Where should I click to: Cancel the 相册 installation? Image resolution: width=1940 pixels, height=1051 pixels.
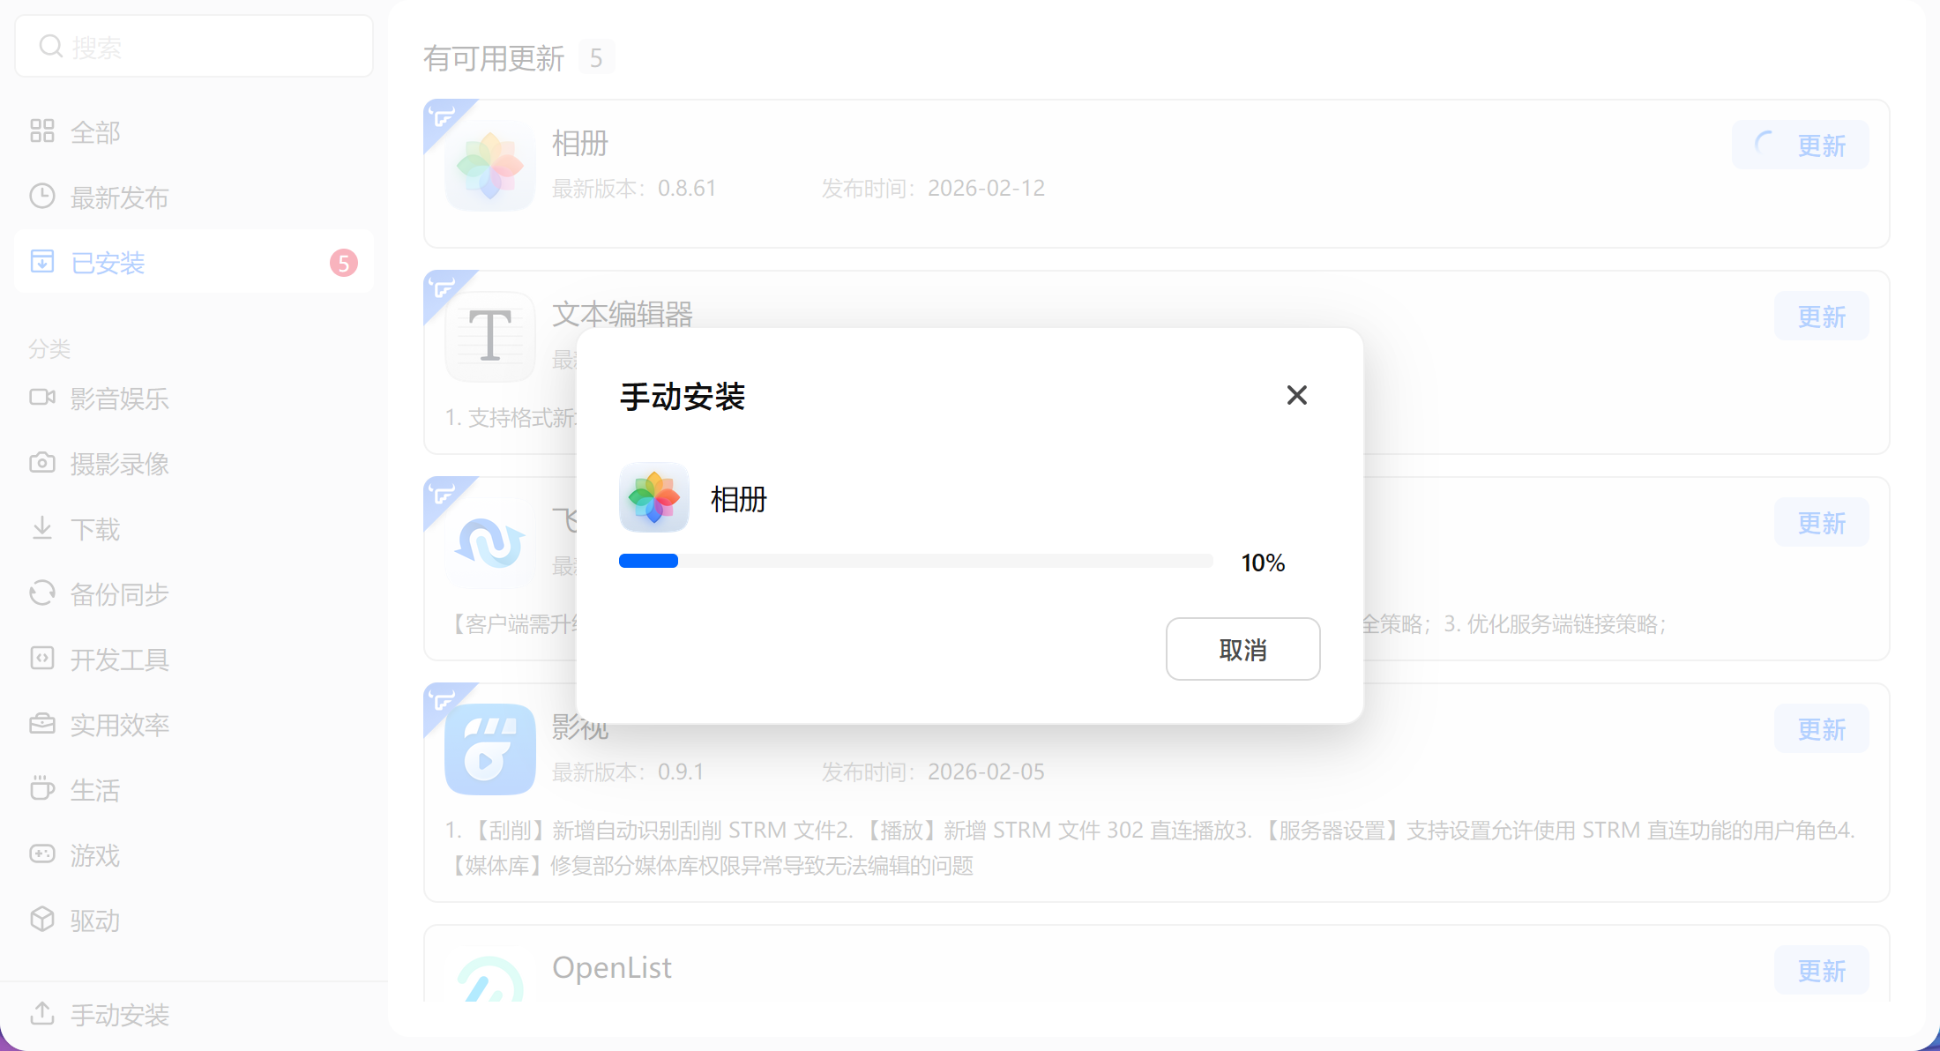(1242, 649)
